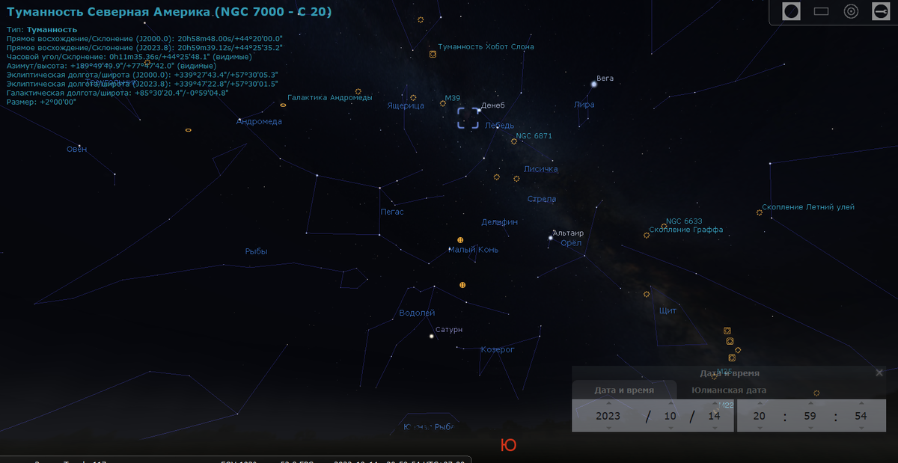This screenshot has width=898, height=463.
Task: Select globular cluster marker above Водолей constellation
Action: (462, 285)
